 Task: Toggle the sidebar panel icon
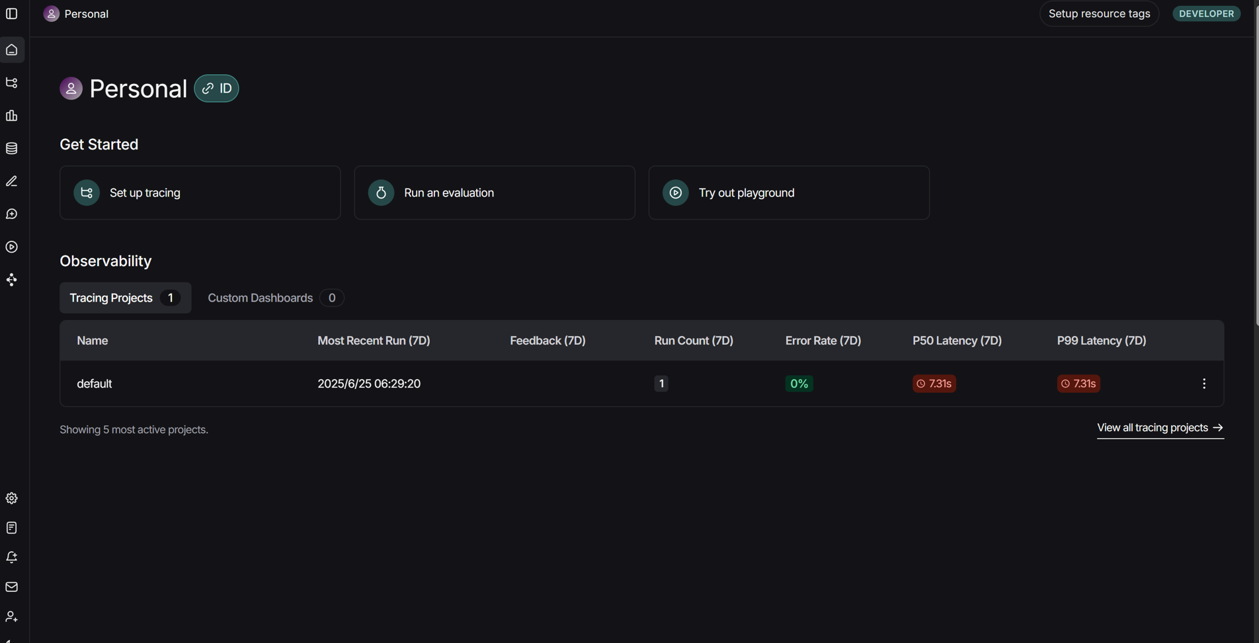point(12,14)
